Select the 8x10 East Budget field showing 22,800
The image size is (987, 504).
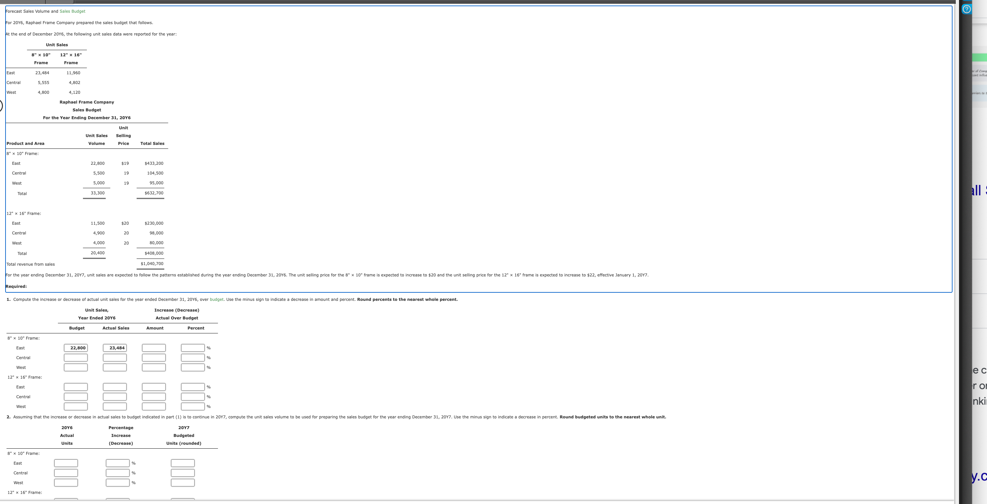point(75,347)
